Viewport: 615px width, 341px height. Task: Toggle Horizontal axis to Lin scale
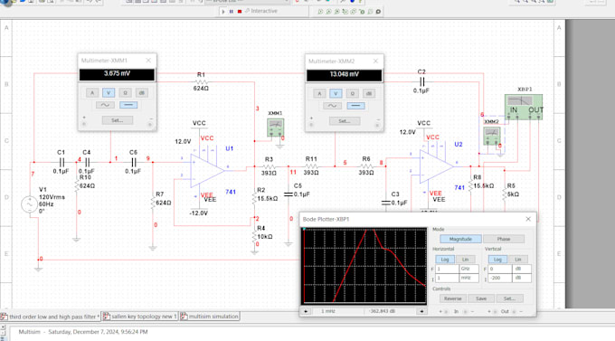(465, 260)
